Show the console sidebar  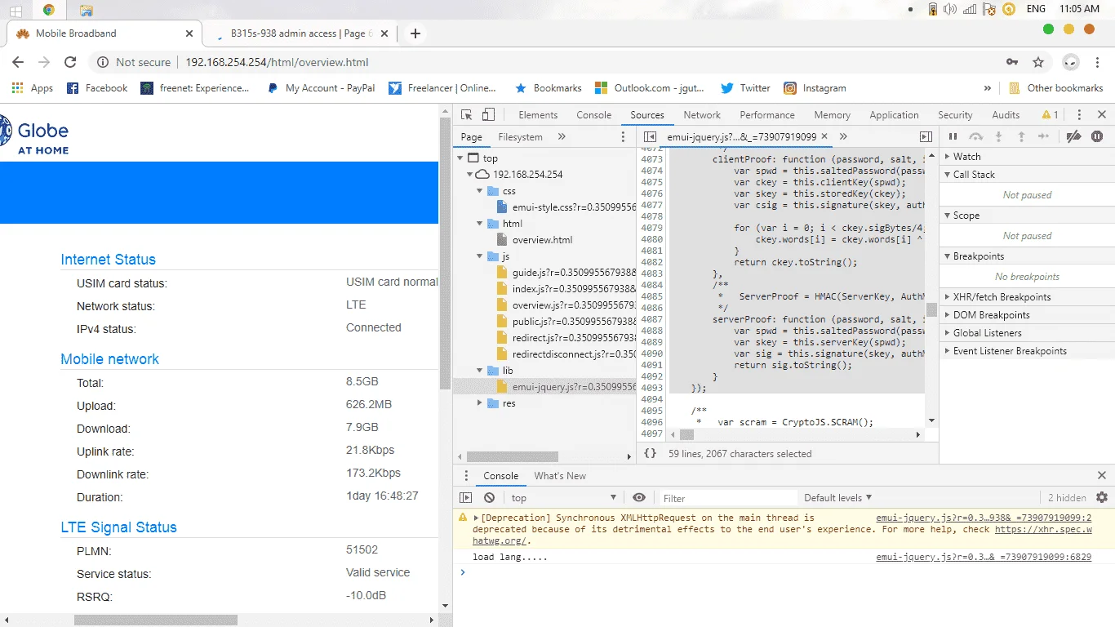(x=466, y=498)
